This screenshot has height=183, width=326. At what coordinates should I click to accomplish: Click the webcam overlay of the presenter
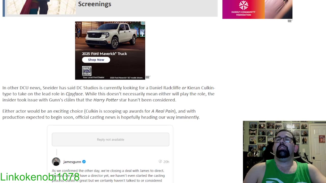(284, 152)
